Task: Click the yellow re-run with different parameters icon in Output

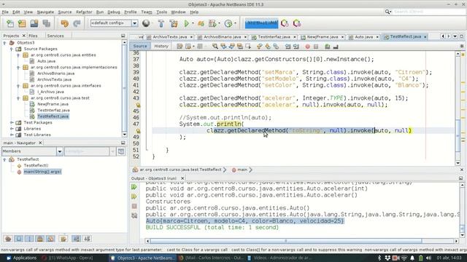Action: (x=134, y=196)
